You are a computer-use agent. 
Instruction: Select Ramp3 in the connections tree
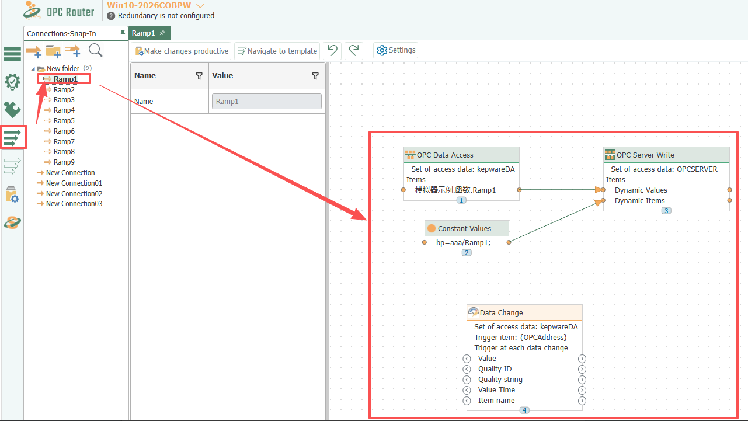(64, 100)
